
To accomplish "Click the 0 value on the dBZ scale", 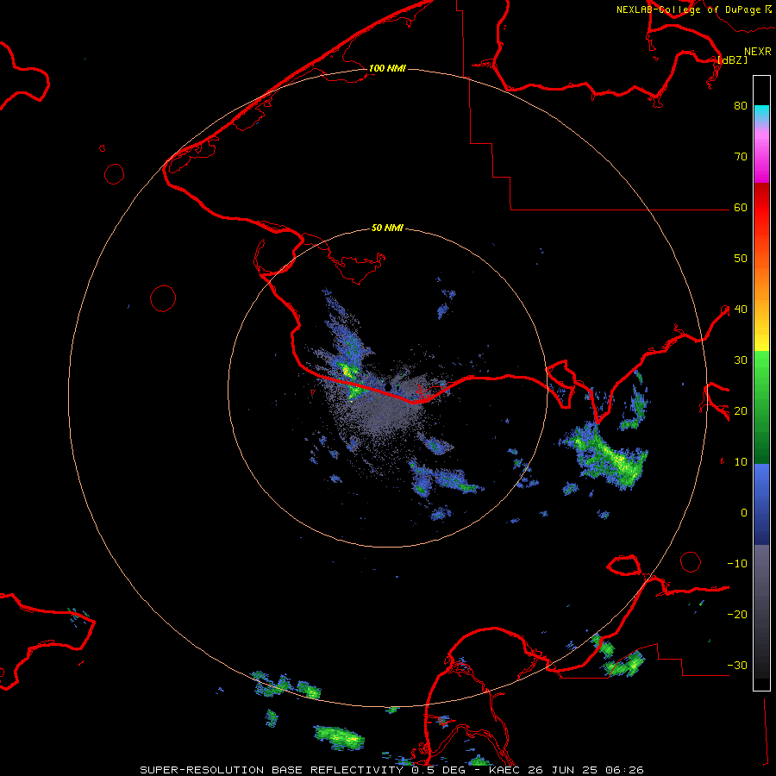I will pyautogui.click(x=744, y=513).
